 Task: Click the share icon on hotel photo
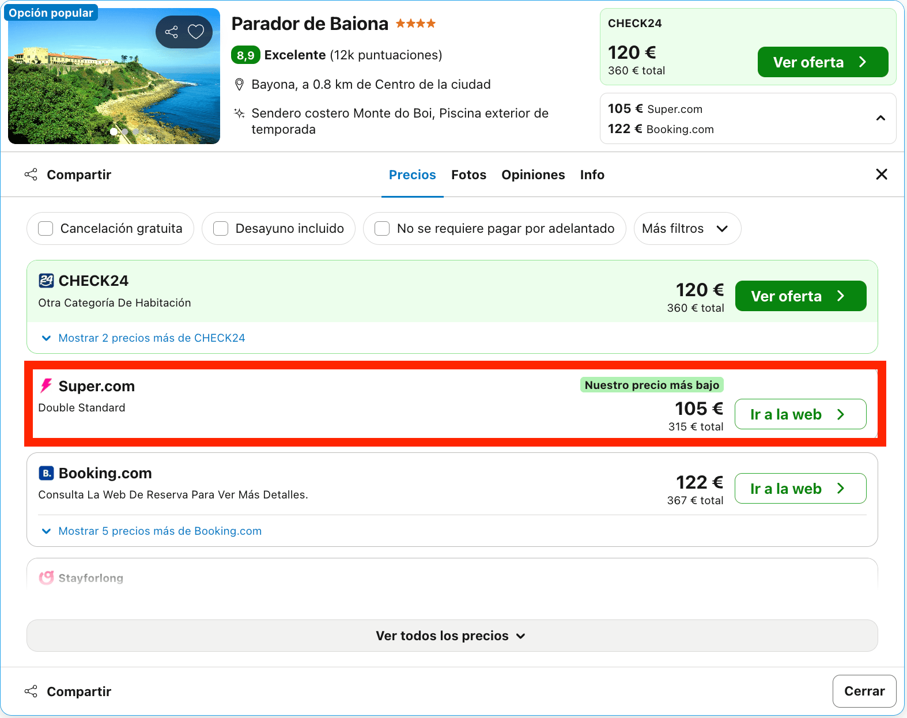172,32
